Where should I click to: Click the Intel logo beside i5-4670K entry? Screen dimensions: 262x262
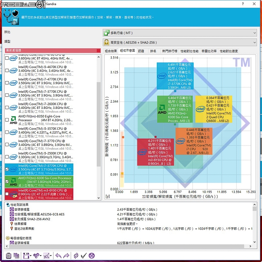click(13, 71)
